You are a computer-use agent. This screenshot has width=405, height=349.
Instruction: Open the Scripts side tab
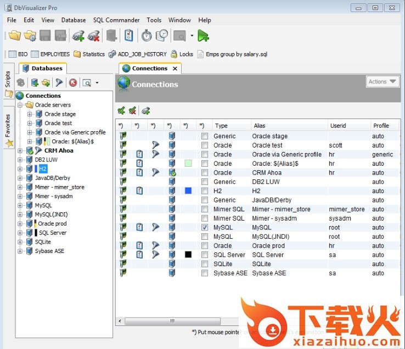8,81
